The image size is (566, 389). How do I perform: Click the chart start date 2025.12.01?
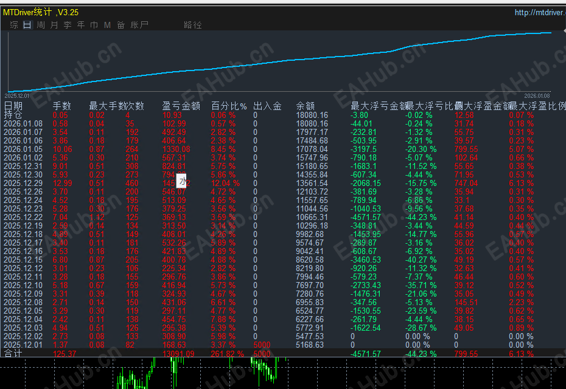point(17,96)
